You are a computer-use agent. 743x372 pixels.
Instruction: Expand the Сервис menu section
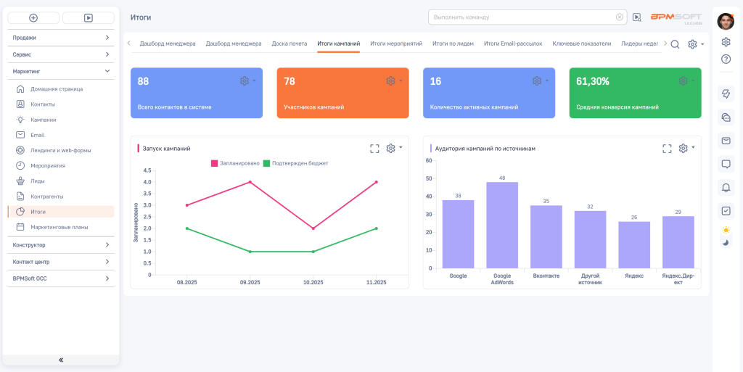coord(61,54)
